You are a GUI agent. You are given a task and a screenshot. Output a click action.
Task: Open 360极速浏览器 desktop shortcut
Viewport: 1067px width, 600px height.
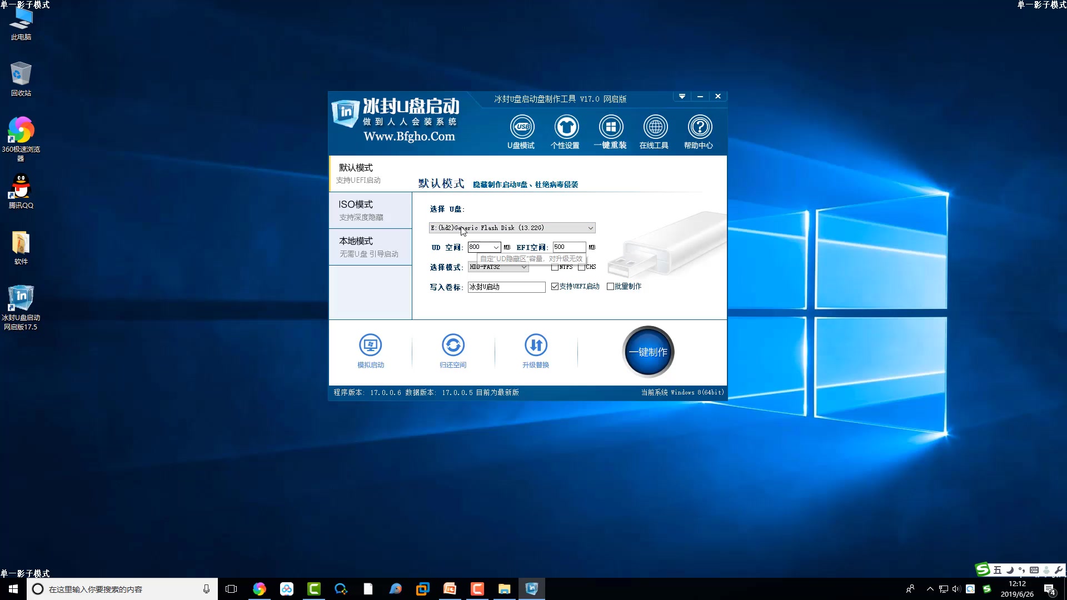[21, 139]
